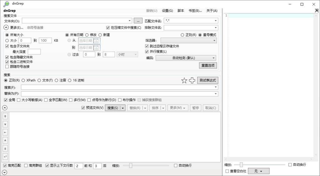Image resolution: width=320 pixels, height=176 pixels.
Task: Click the 测试表达式 button
Action: point(207,81)
